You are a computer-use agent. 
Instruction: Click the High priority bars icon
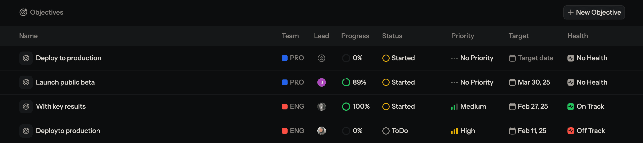click(454, 131)
